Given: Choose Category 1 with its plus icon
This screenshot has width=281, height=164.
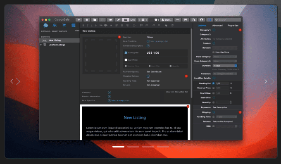Looking at the screenshot, I should 214,30.
